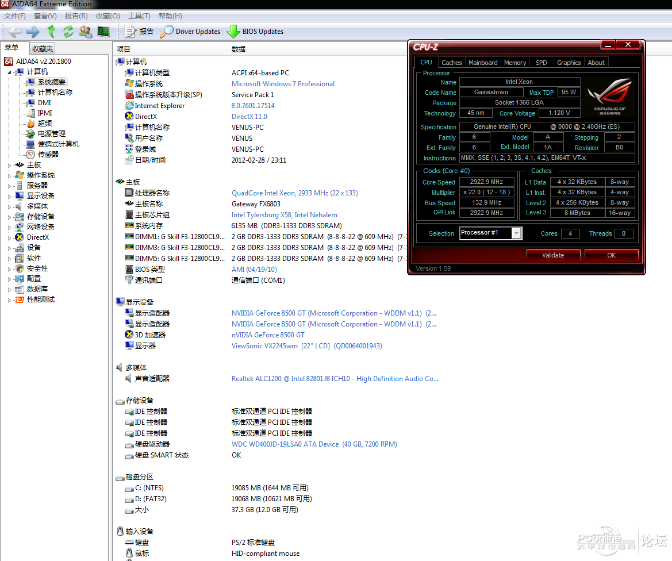Open 报告 report button in toolbar
This screenshot has height=561, width=672.
coord(139,32)
